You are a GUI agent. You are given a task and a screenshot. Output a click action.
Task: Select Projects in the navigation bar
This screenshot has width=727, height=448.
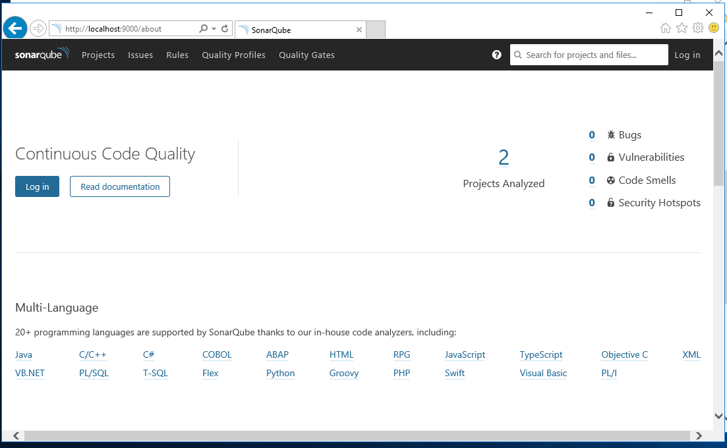point(98,55)
